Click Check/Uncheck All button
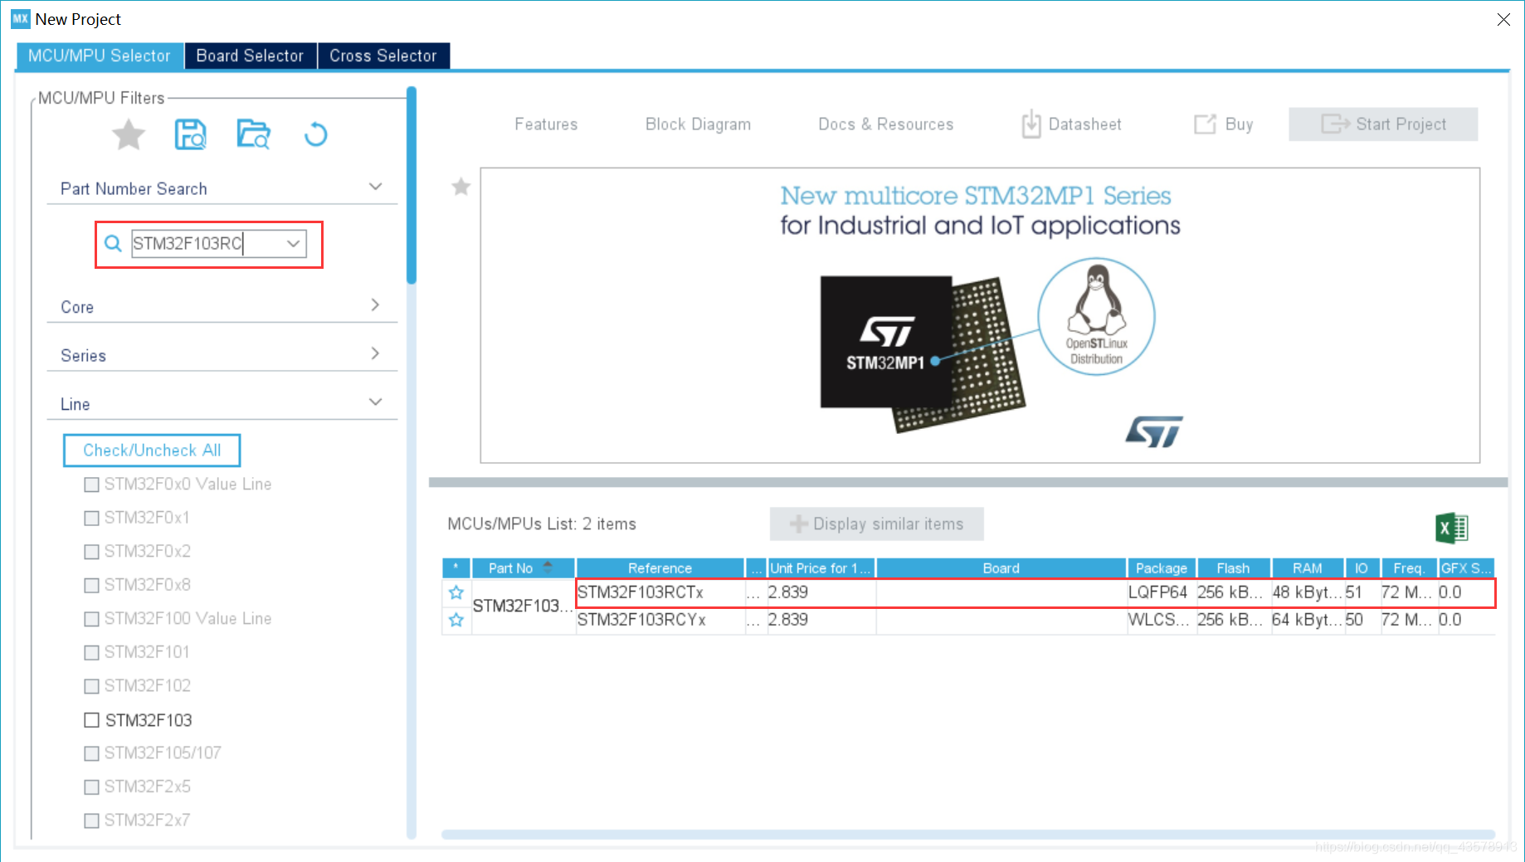This screenshot has height=862, width=1525. [152, 450]
